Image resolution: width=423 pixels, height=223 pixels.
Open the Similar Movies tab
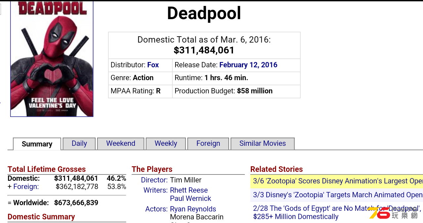point(262,143)
